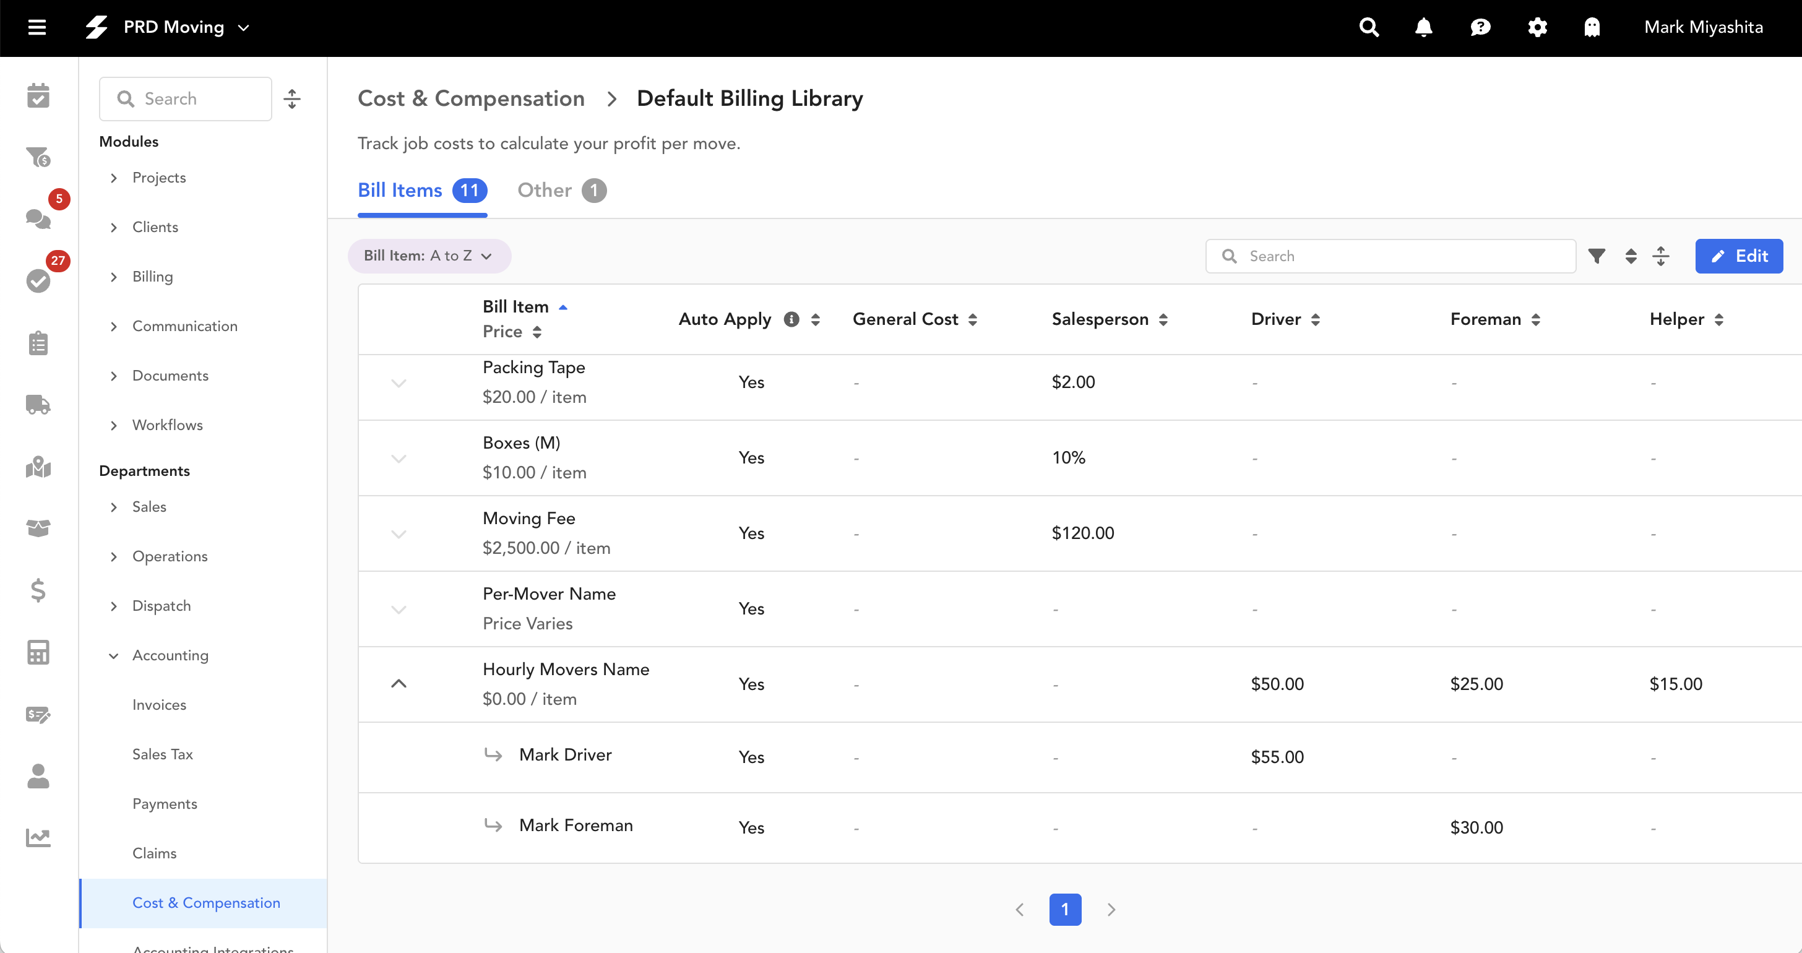Open the reports chart sidebar icon
This screenshot has width=1802, height=953.
tap(38, 837)
